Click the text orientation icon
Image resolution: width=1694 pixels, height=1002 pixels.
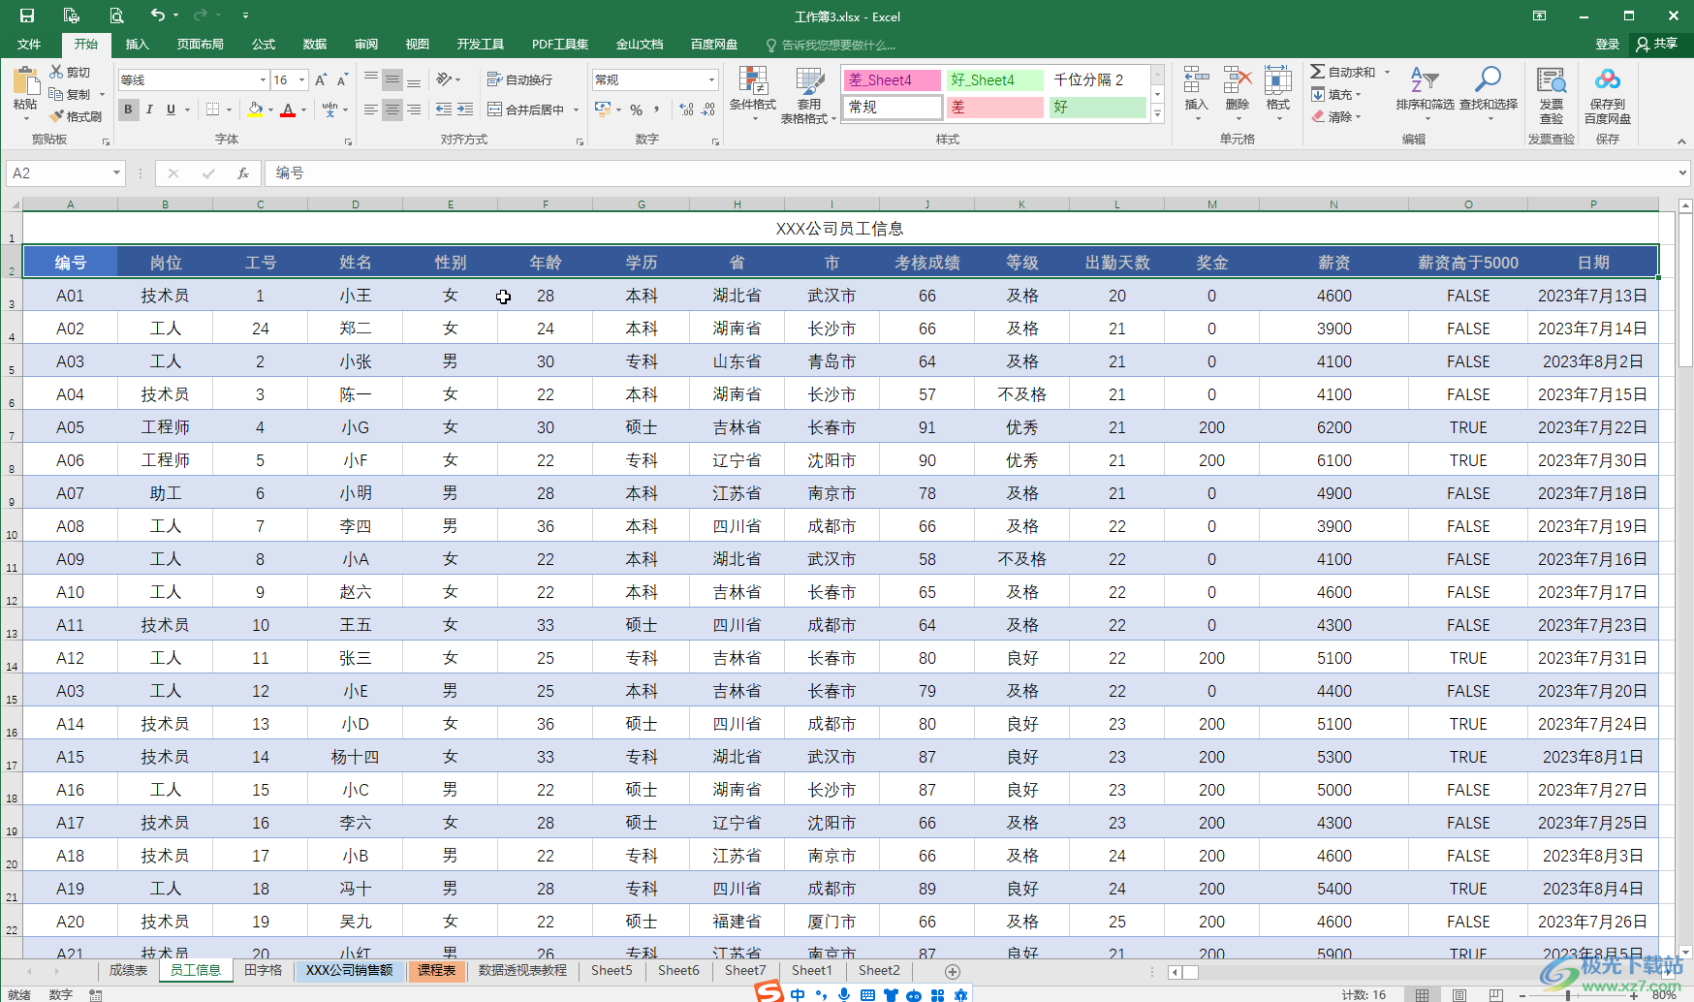click(x=445, y=79)
